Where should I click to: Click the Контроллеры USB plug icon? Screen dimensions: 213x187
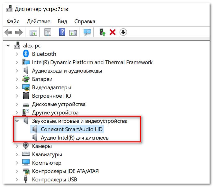26,179
